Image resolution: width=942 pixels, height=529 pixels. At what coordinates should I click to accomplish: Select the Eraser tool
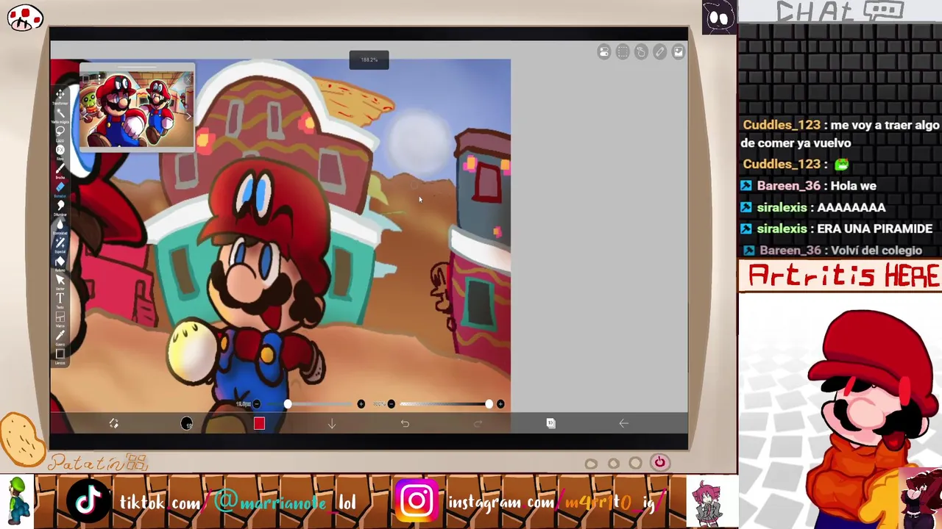(x=60, y=188)
